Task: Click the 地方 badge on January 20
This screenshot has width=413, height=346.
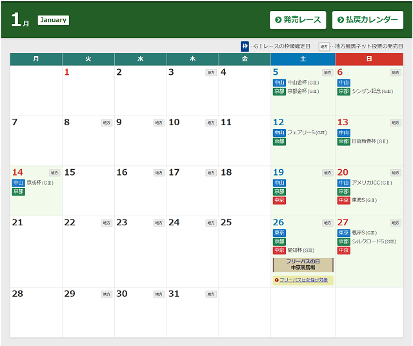Action: coord(396,173)
